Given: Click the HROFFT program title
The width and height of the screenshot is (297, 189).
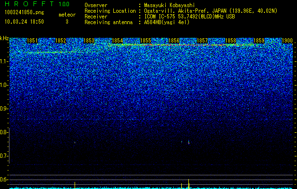Looking at the screenshot, I should pyautogui.click(x=29, y=4).
